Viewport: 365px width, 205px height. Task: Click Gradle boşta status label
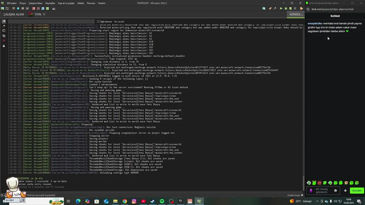click(294, 195)
